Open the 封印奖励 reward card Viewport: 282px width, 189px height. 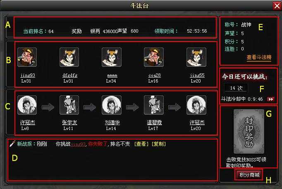249,131
